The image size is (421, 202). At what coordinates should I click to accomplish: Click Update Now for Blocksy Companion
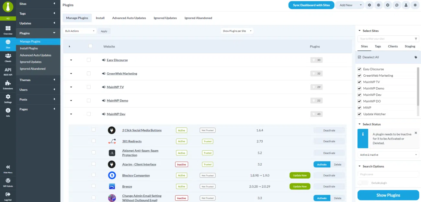point(300,175)
